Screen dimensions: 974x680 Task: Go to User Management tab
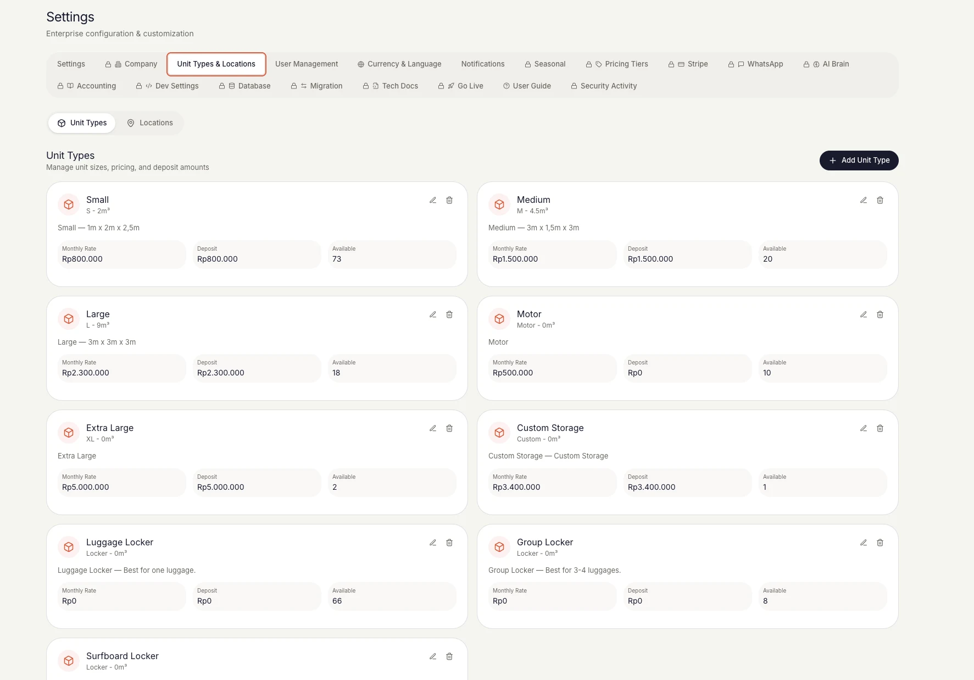pos(307,64)
